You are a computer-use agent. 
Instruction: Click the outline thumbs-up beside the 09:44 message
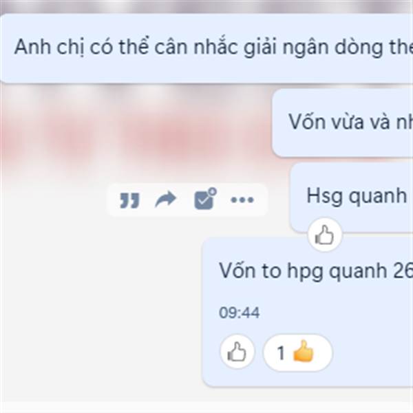(x=237, y=352)
